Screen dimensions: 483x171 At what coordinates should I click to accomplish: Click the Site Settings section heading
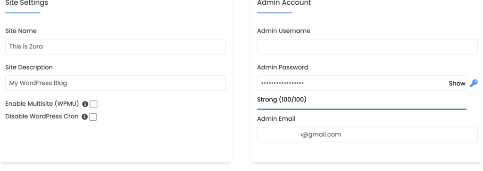[27, 3]
